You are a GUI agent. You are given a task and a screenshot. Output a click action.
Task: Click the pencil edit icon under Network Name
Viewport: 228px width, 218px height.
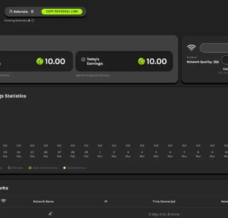click(50, 214)
